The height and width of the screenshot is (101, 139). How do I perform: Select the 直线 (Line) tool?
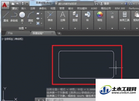click(x=6, y=17)
